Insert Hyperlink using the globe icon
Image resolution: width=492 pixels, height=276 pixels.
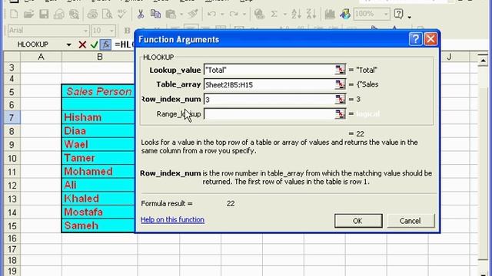click(260, 14)
